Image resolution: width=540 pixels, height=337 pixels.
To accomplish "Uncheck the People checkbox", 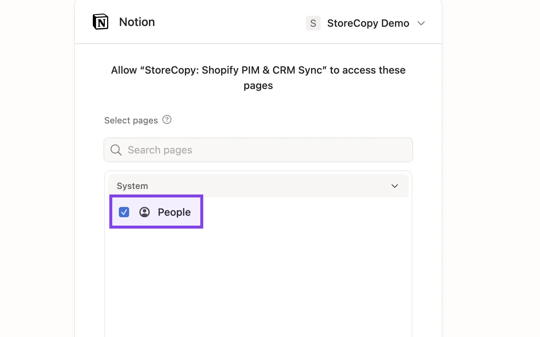I will [124, 212].
